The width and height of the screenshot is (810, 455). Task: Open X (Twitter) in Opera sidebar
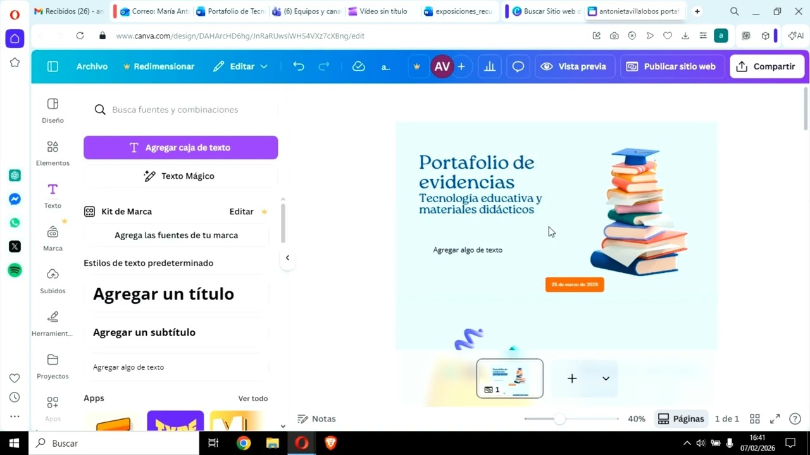tap(15, 246)
